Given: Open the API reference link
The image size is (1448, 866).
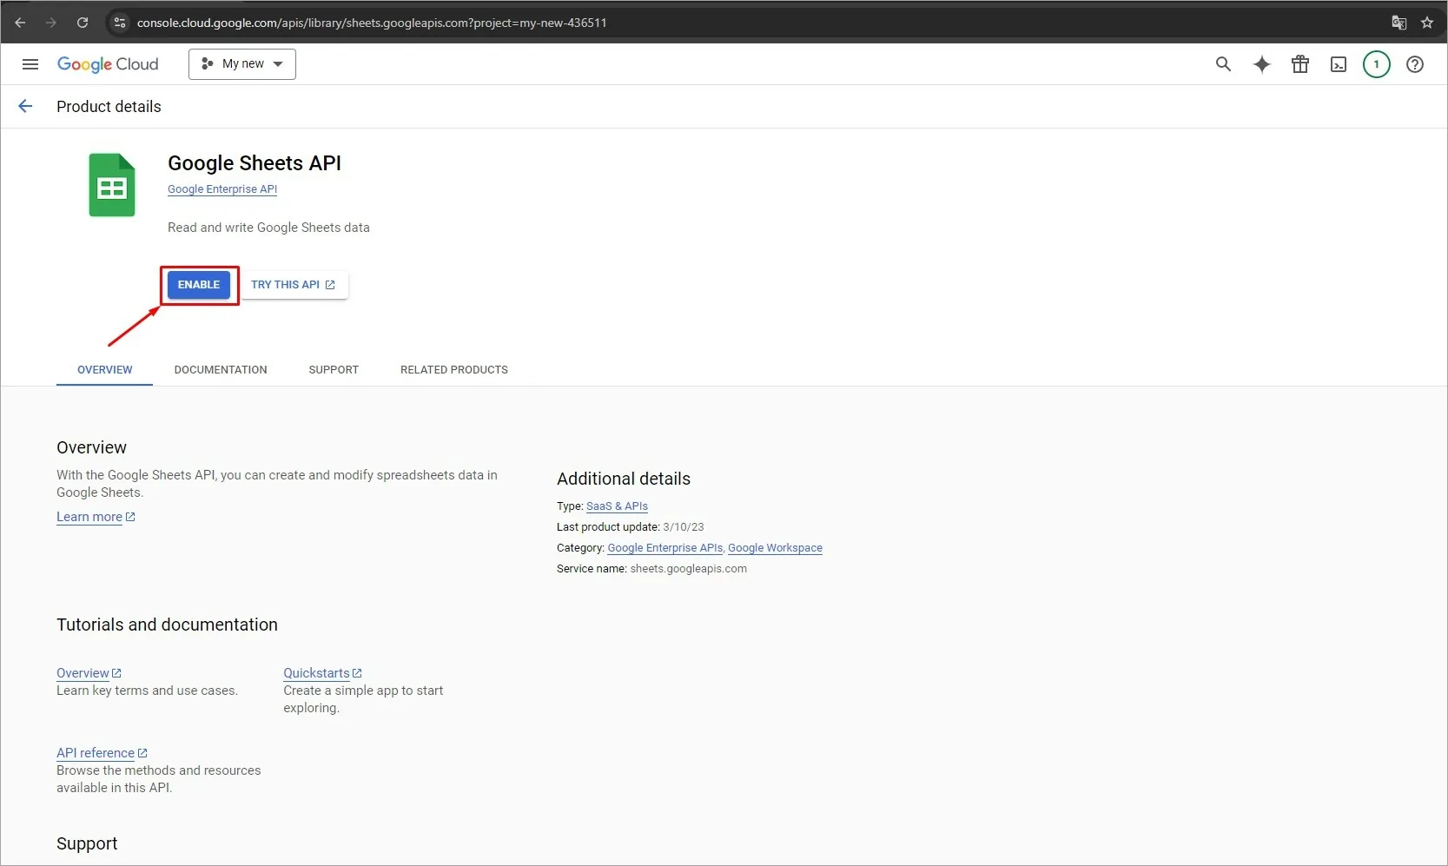Looking at the screenshot, I should (x=96, y=752).
